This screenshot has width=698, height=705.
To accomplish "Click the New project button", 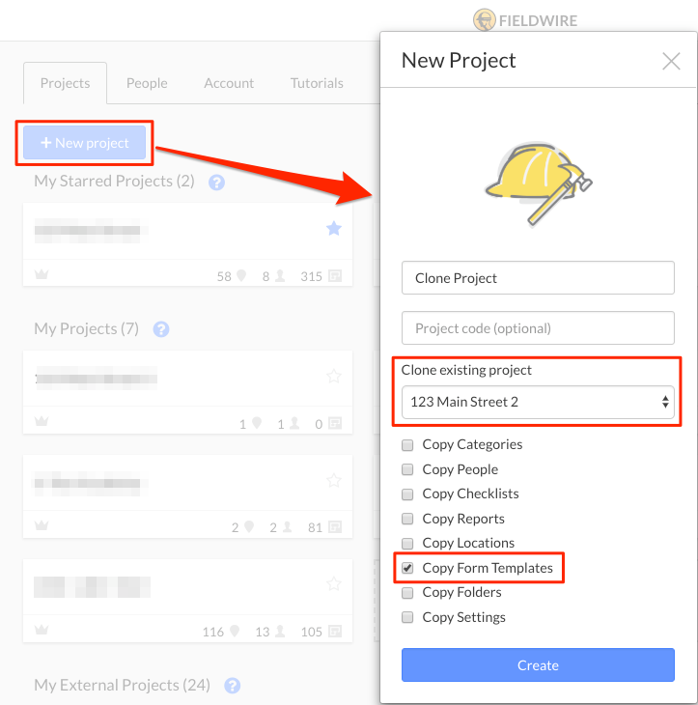I will pos(85,143).
